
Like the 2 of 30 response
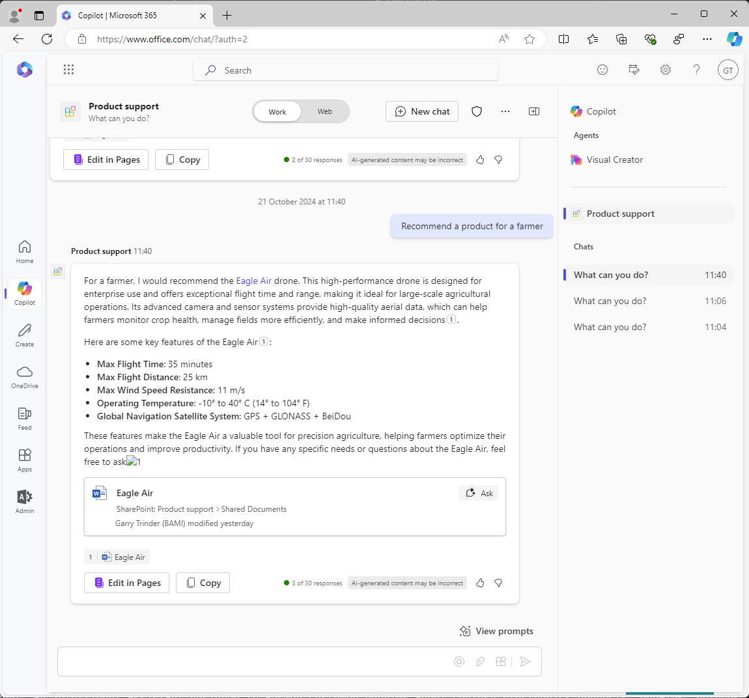[480, 160]
